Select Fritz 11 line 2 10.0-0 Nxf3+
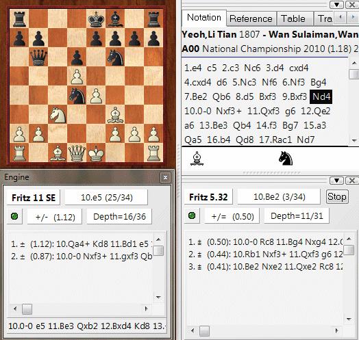359x340 pixels. click(x=81, y=257)
